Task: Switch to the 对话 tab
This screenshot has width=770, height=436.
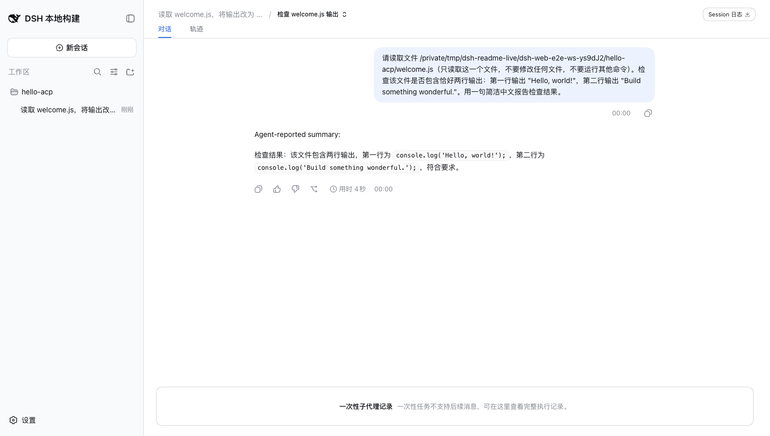Action: click(165, 29)
